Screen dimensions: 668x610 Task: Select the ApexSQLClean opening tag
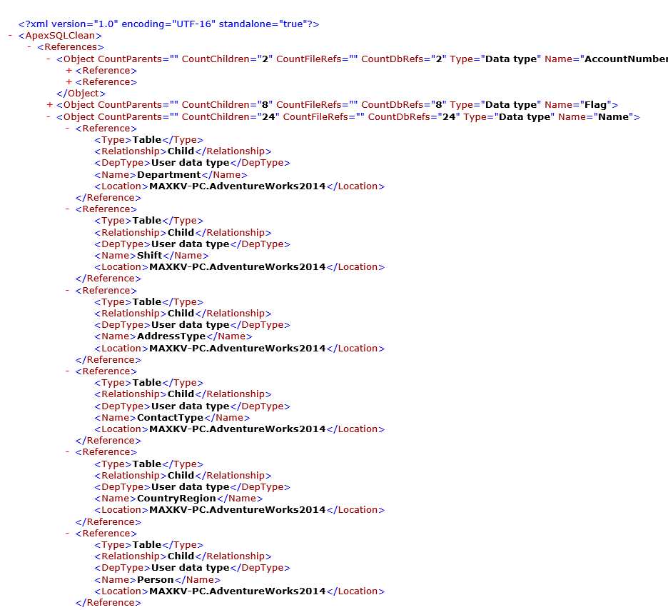pyautogui.click(x=60, y=36)
